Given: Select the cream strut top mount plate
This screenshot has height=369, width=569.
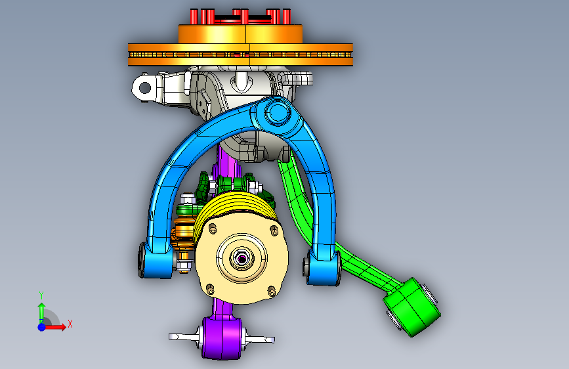Looking at the screenshot, I should pyautogui.click(x=242, y=257).
